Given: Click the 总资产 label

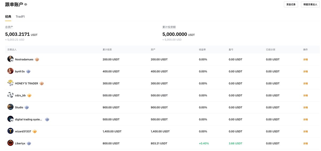Looking at the screenshot, I should tap(9, 27).
